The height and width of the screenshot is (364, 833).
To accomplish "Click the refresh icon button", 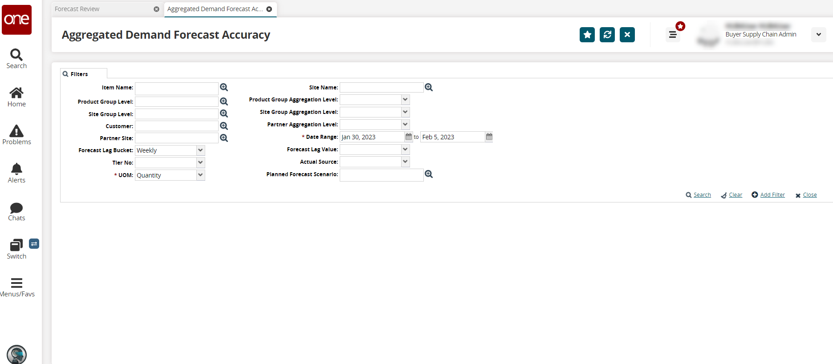I will pyautogui.click(x=607, y=35).
